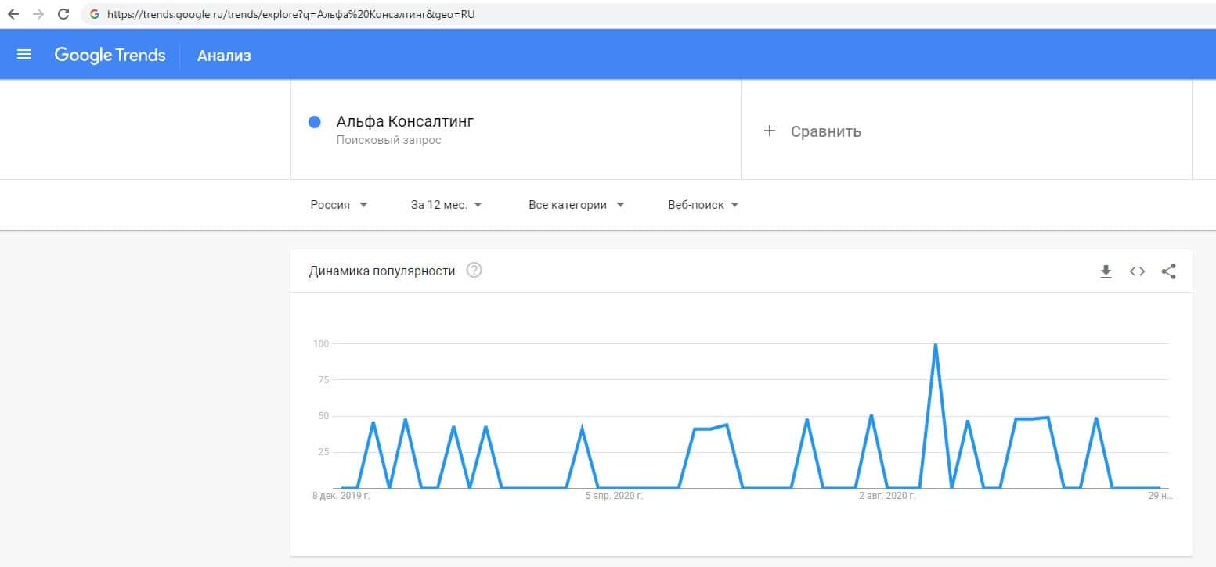The width and height of the screenshot is (1216, 567).
Task: Click the plus icon beside Сравнить
Action: click(769, 131)
